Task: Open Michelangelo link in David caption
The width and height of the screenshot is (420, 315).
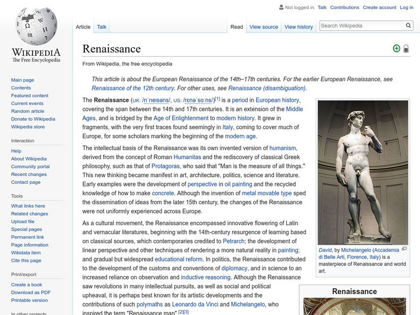Action: click(x=356, y=250)
